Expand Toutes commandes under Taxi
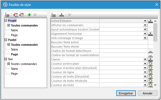This screenshot has width=161, height=100. (9, 64)
